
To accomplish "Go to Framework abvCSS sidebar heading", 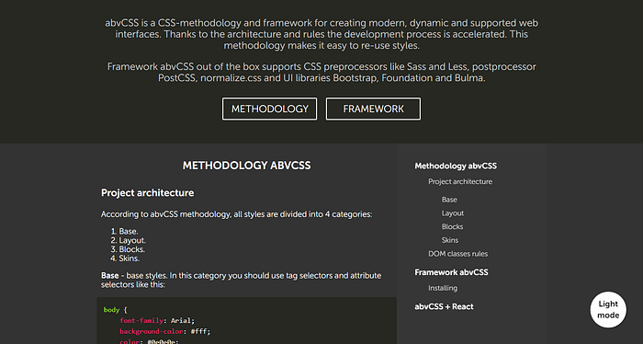I will 451,272.
